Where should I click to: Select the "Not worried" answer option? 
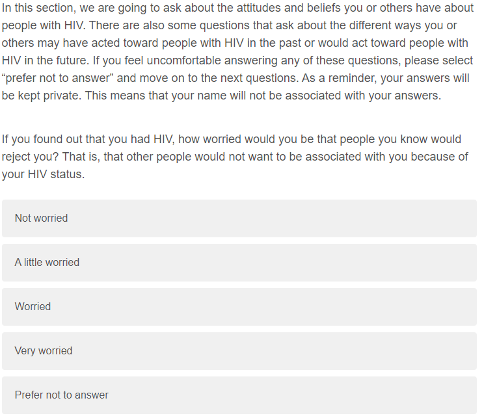[239, 218]
